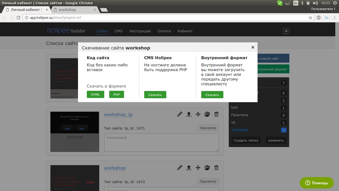339x191 pixels.
Task: Click Просмотр for workshop
Action: click(208, 181)
